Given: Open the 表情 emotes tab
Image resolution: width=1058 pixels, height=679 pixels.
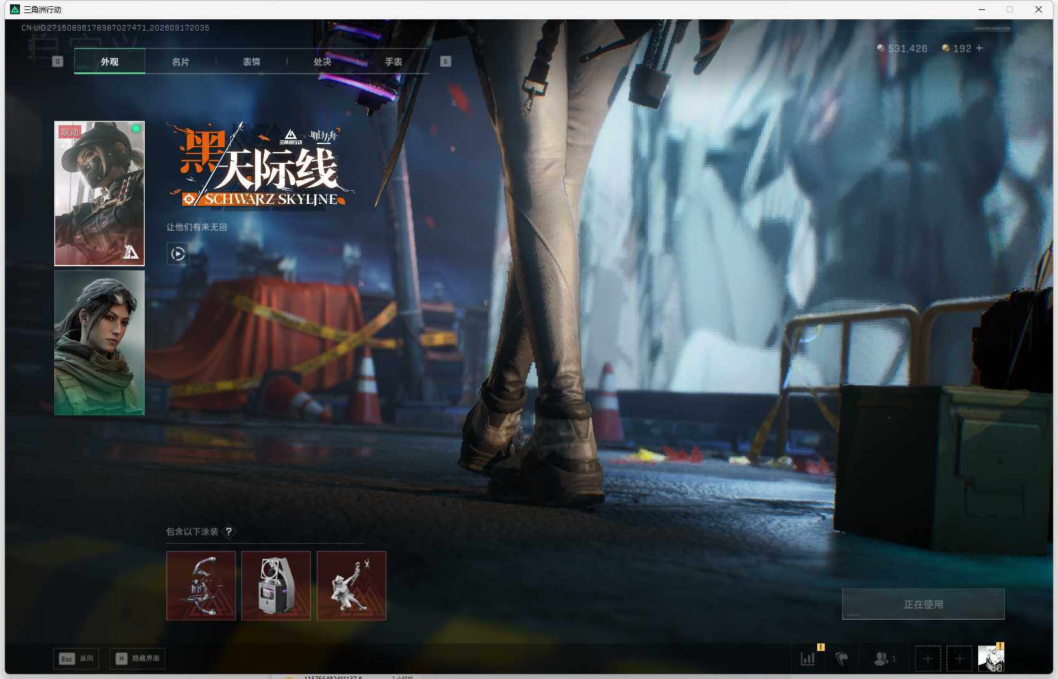Looking at the screenshot, I should (x=251, y=61).
